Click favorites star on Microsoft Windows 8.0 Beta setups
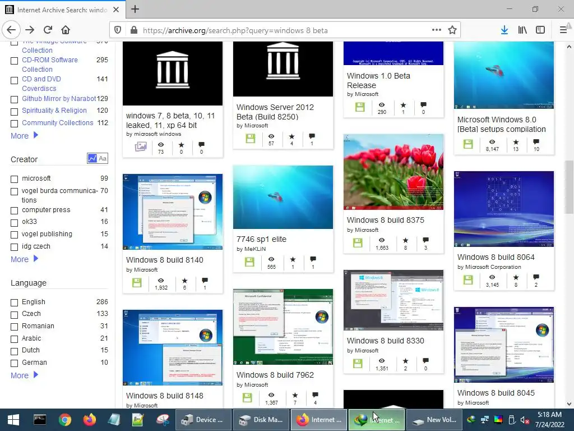This screenshot has width=574, height=431. 516,142
